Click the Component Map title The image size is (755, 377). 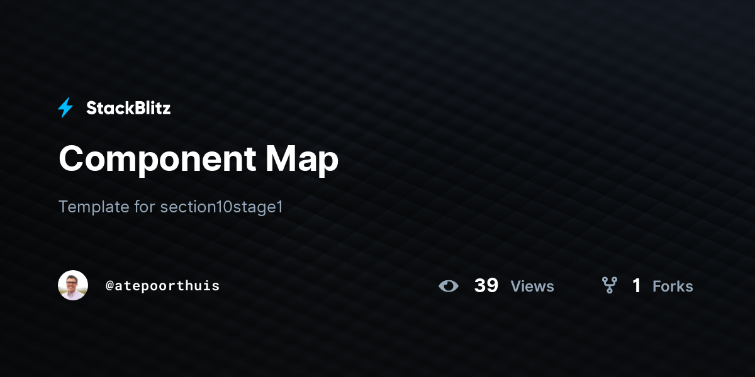click(x=198, y=159)
